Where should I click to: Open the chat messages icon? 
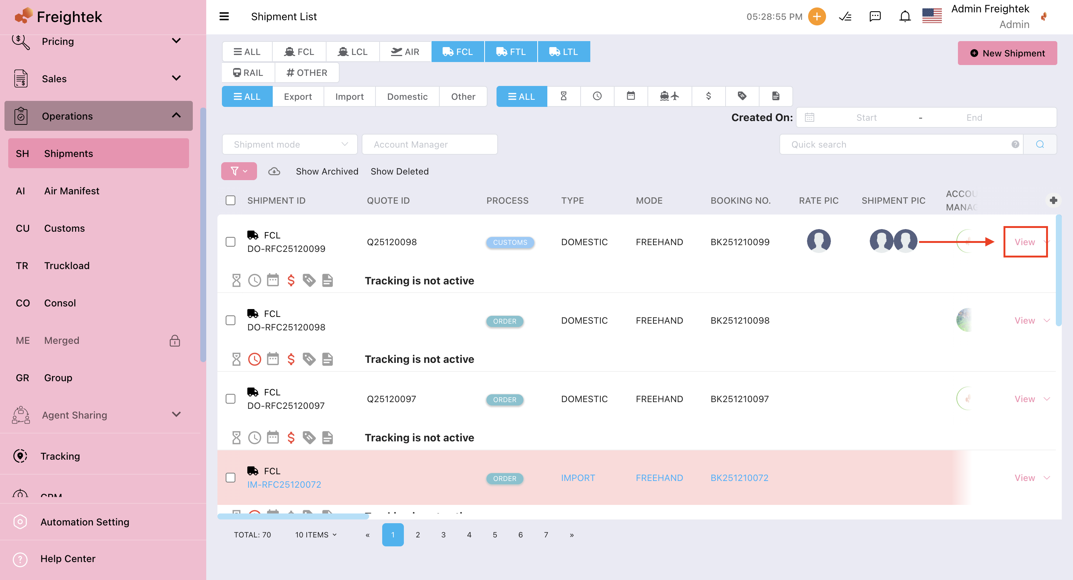click(x=875, y=17)
